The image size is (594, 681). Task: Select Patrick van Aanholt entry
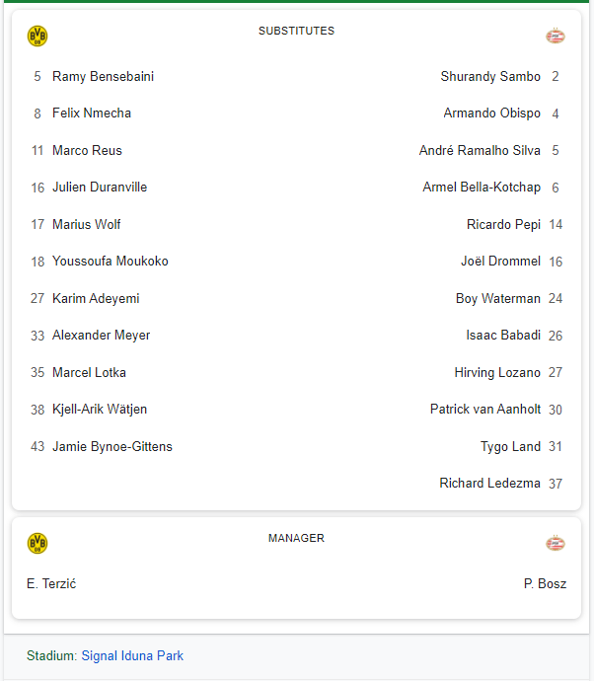tap(485, 410)
